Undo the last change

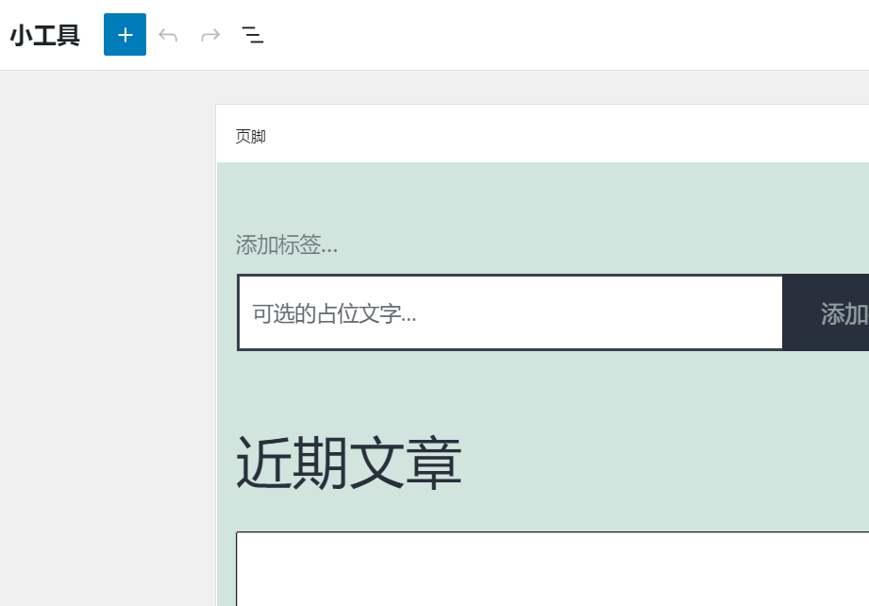coord(168,35)
